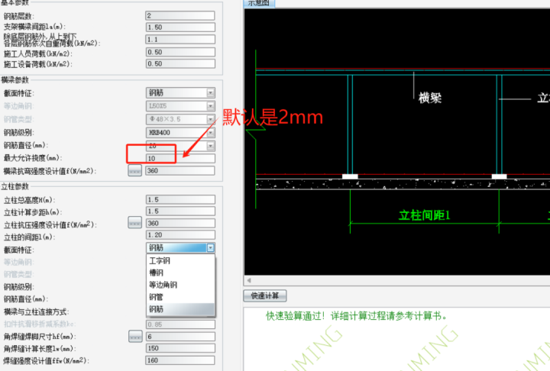
Task: Click the 快速验算通过 result message text
Action: tap(357, 316)
